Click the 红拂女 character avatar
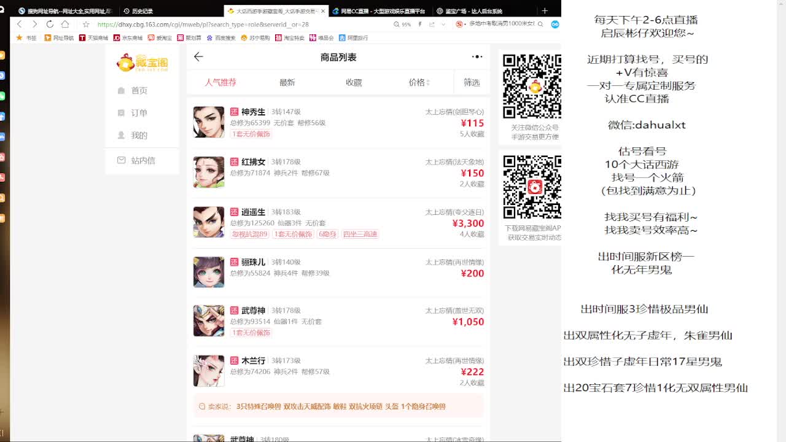This screenshot has height=442, width=786. [x=209, y=172]
